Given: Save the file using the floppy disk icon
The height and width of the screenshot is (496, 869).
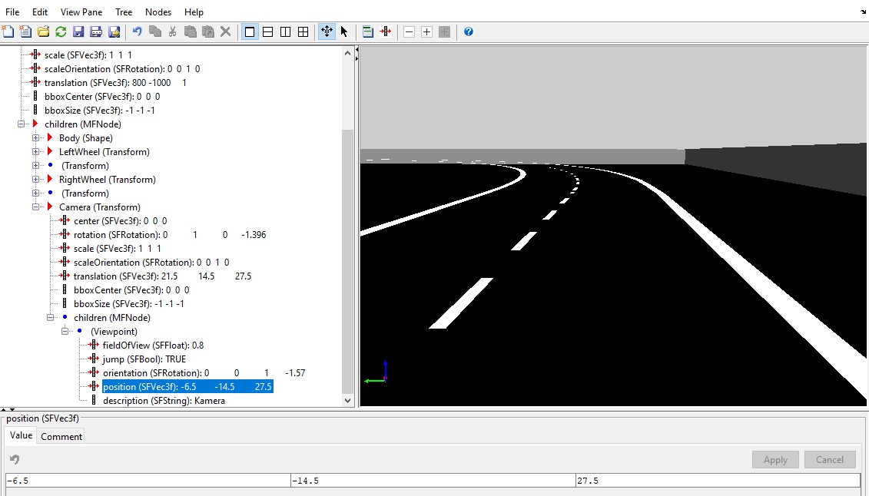Looking at the screenshot, I should pos(78,31).
